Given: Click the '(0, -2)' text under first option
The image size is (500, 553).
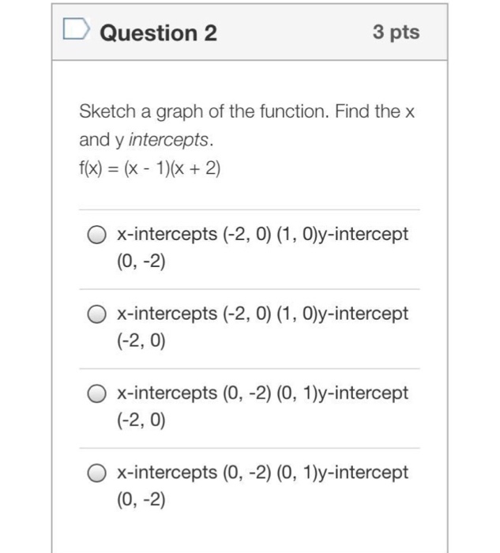Looking at the screenshot, I should (141, 261).
